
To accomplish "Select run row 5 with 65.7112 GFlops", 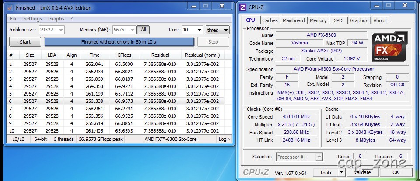I will [115, 94].
